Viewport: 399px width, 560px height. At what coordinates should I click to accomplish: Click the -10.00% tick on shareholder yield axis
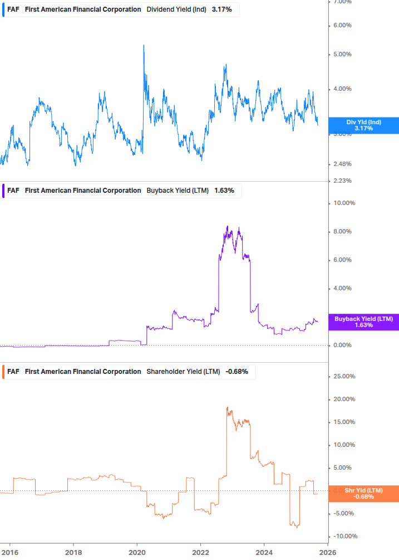point(345,537)
